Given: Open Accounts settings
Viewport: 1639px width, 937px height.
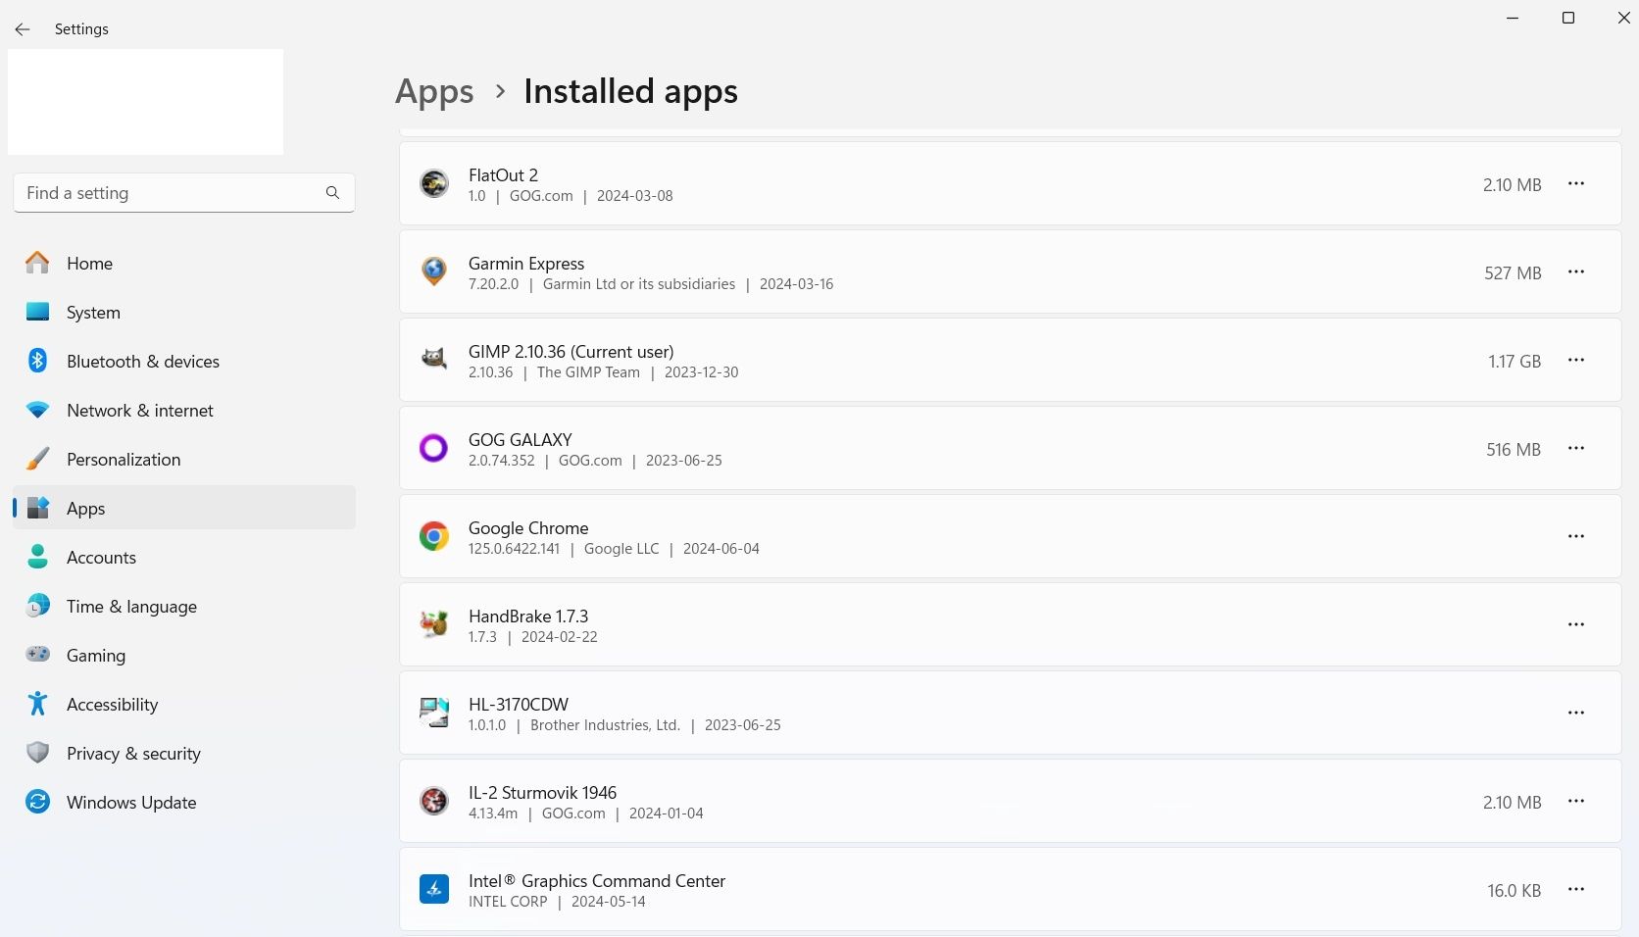Looking at the screenshot, I should (184, 557).
